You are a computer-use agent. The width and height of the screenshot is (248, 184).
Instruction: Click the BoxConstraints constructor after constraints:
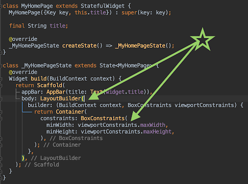click(x=103, y=118)
